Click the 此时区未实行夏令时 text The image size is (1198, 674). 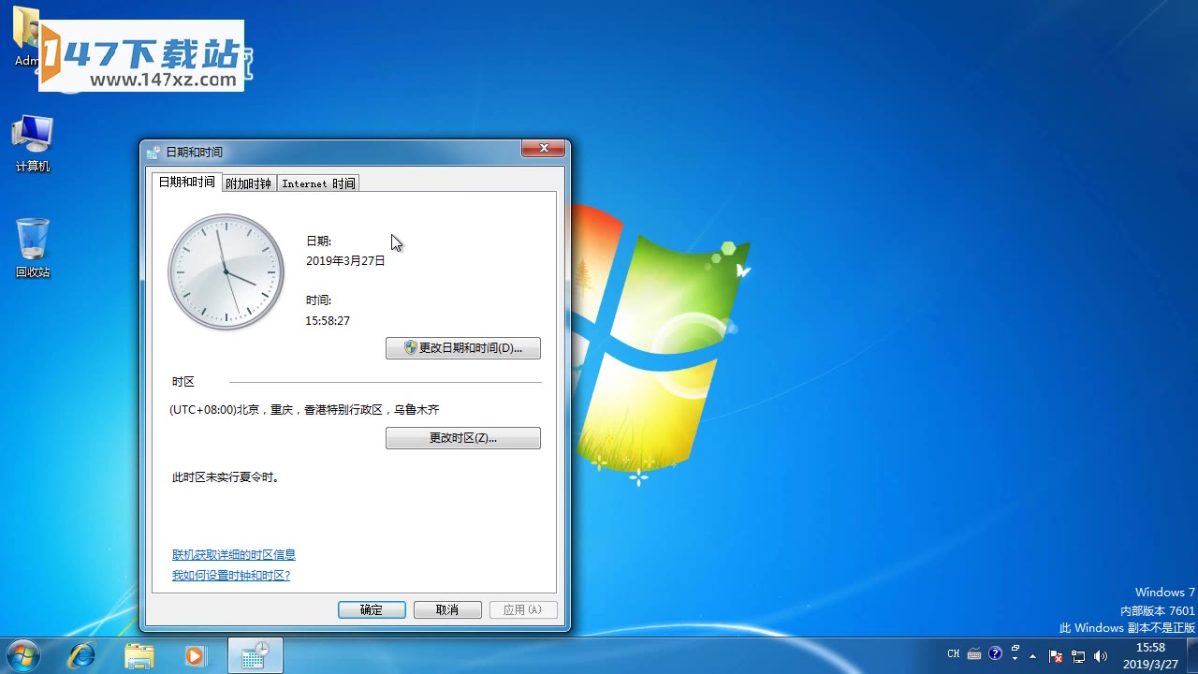point(226,477)
